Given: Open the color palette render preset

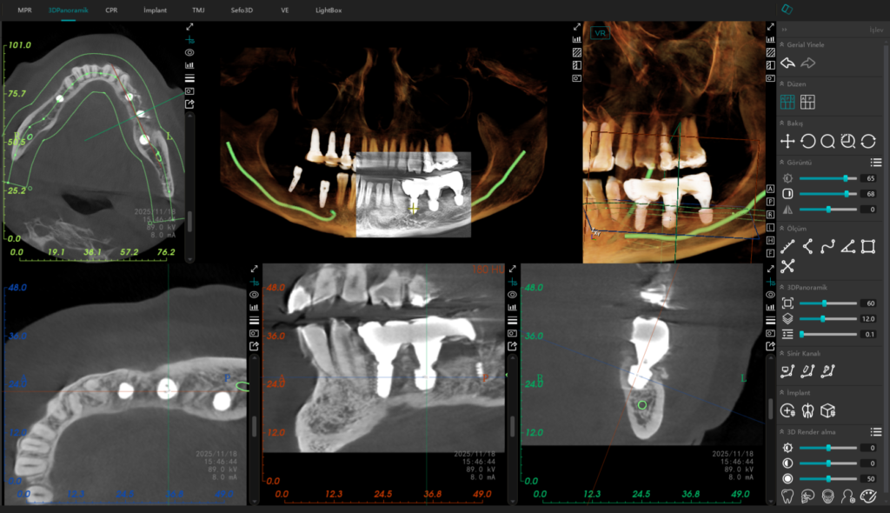Looking at the screenshot, I should [x=867, y=497].
